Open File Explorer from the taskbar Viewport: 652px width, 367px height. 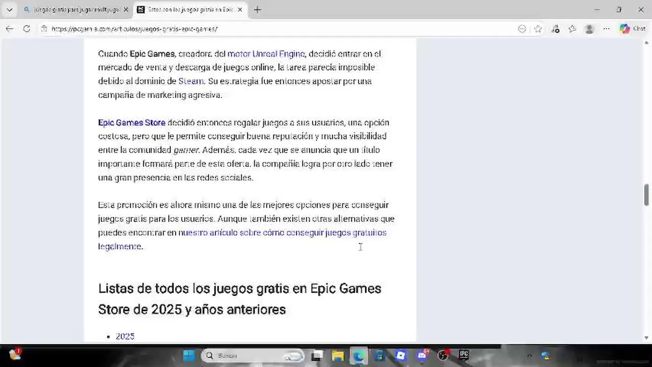(338, 355)
